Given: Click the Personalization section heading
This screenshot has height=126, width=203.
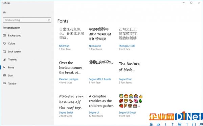Looking at the screenshot, I should tap(12, 28).
